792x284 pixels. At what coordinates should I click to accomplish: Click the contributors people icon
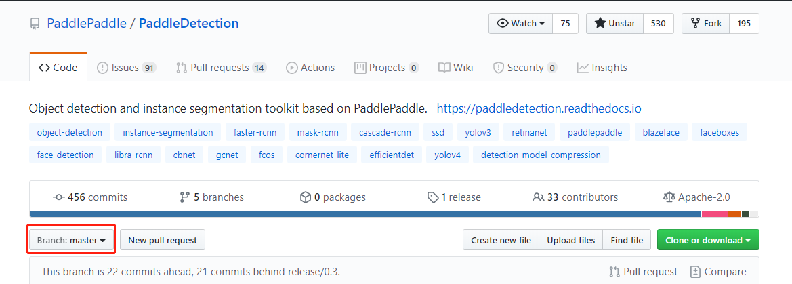(538, 197)
